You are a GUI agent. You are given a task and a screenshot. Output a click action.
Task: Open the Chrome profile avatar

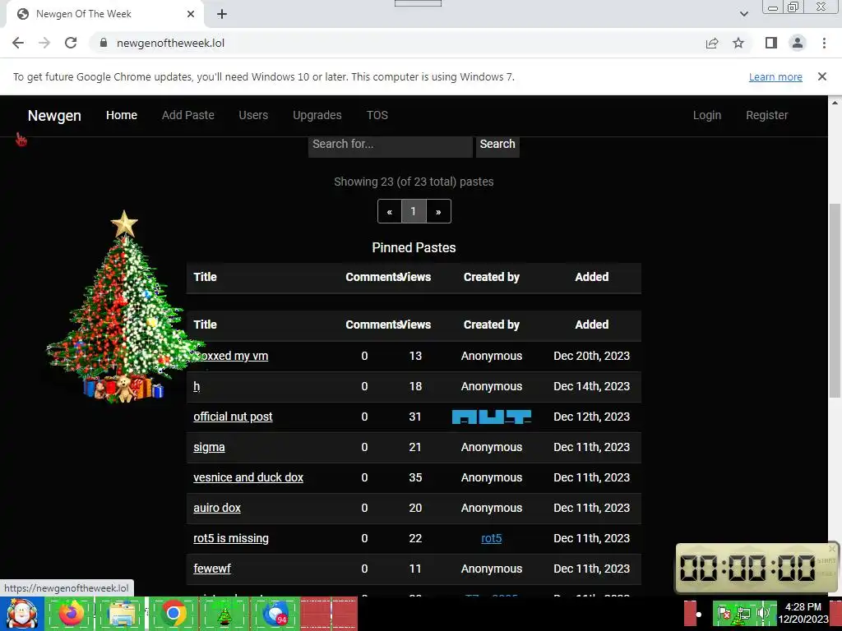pos(798,43)
